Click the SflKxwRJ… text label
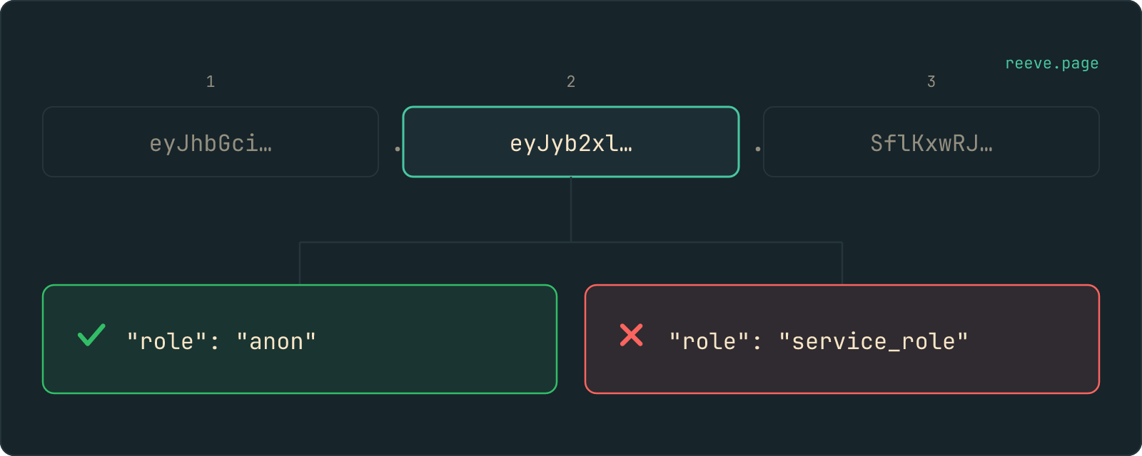 pyautogui.click(x=931, y=144)
